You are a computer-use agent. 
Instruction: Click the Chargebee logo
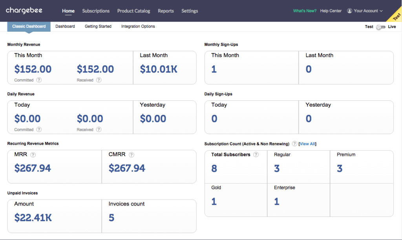click(x=24, y=11)
